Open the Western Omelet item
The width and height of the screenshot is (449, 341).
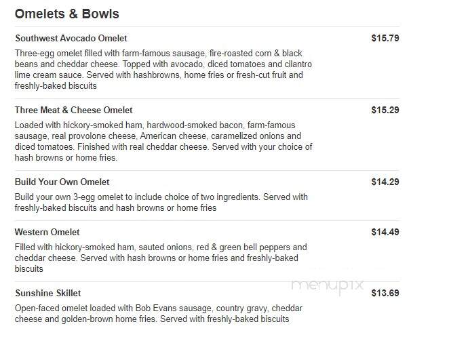tap(47, 233)
